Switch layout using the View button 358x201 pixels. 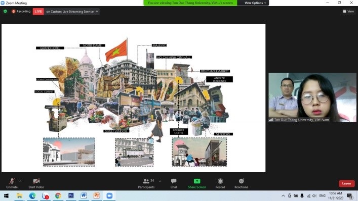(x=348, y=11)
